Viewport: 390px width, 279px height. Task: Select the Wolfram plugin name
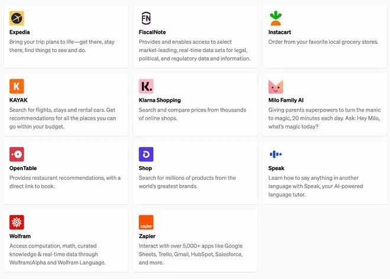click(20, 236)
